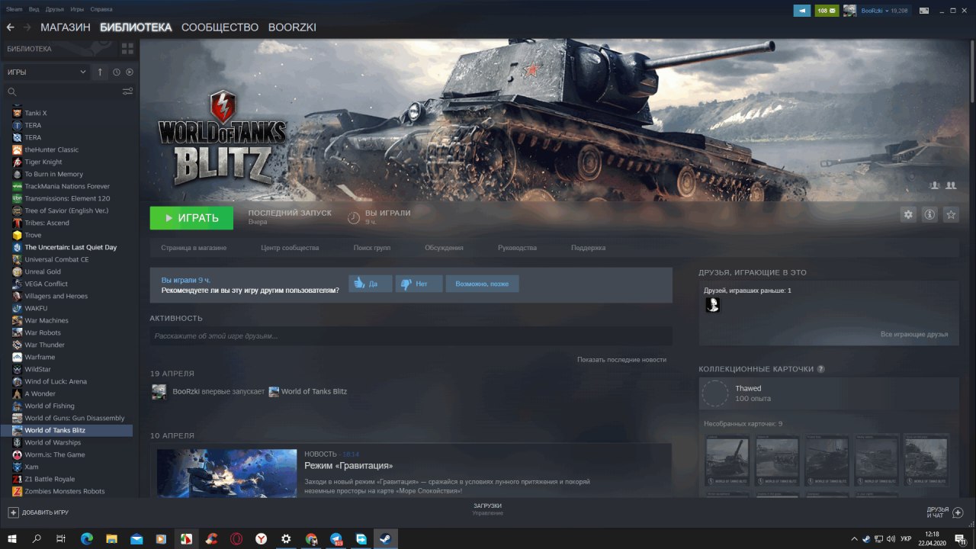
Task: Go forward with the right arrow
Action: (x=27, y=27)
